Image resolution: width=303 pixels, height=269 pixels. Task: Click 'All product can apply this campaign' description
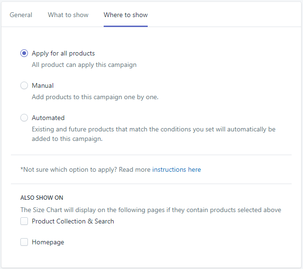point(84,65)
